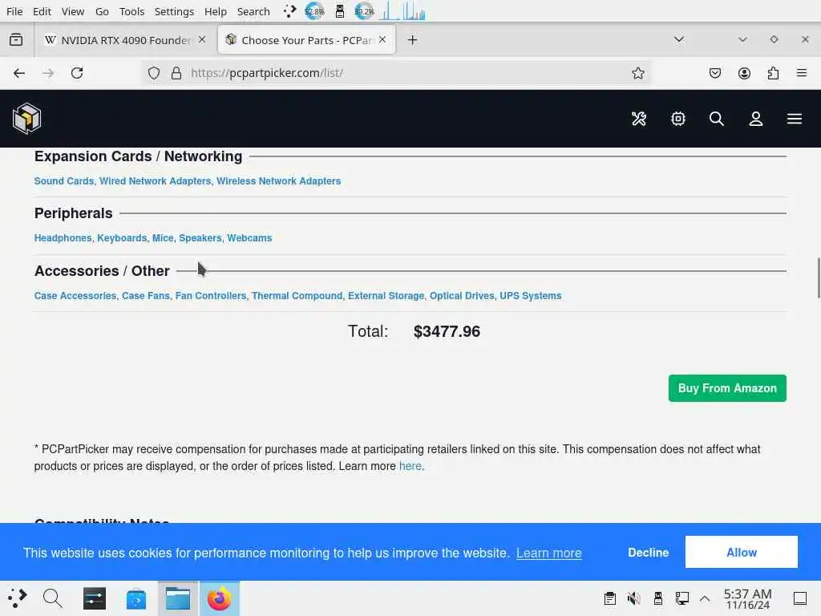Click the browser forward arrow

tap(48, 73)
